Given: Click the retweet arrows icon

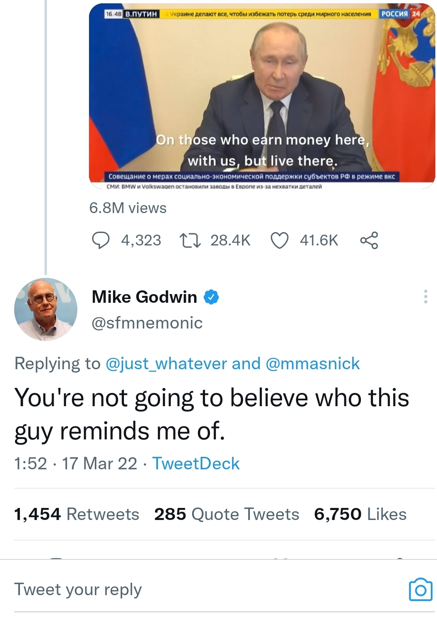Looking at the screenshot, I should coord(190,240).
